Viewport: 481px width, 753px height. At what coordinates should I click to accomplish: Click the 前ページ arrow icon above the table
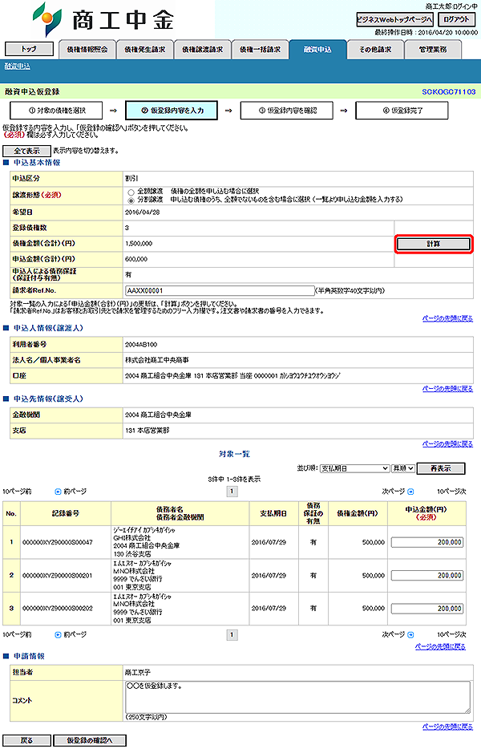[58, 492]
